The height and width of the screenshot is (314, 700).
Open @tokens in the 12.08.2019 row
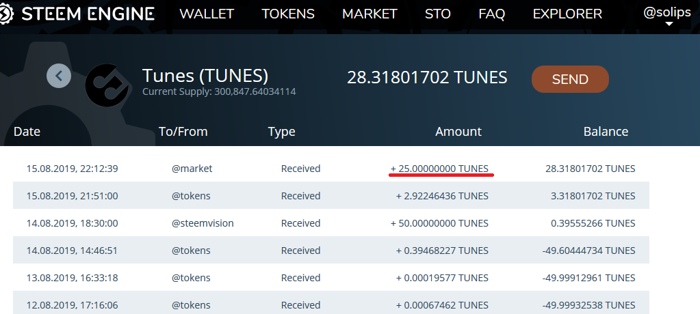[x=191, y=305]
